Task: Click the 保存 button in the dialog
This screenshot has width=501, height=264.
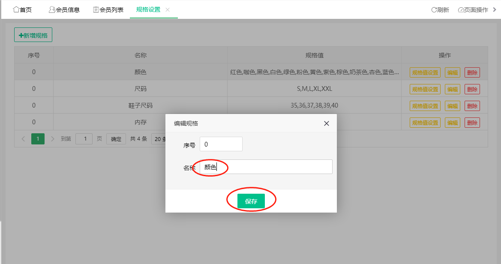Action: coord(251,200)
